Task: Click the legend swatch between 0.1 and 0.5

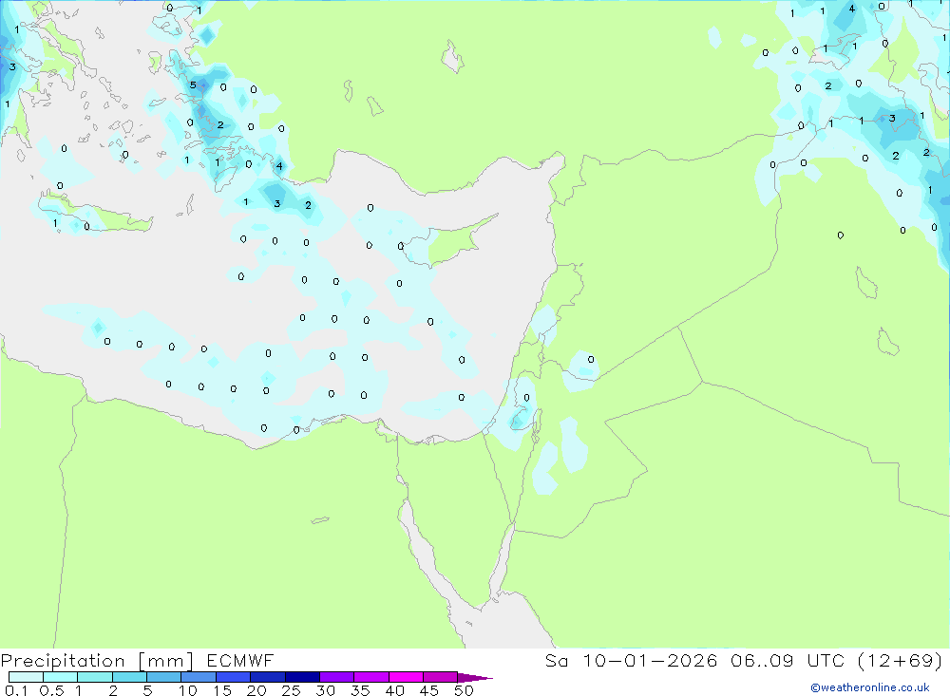Action: tap(26, 677)
